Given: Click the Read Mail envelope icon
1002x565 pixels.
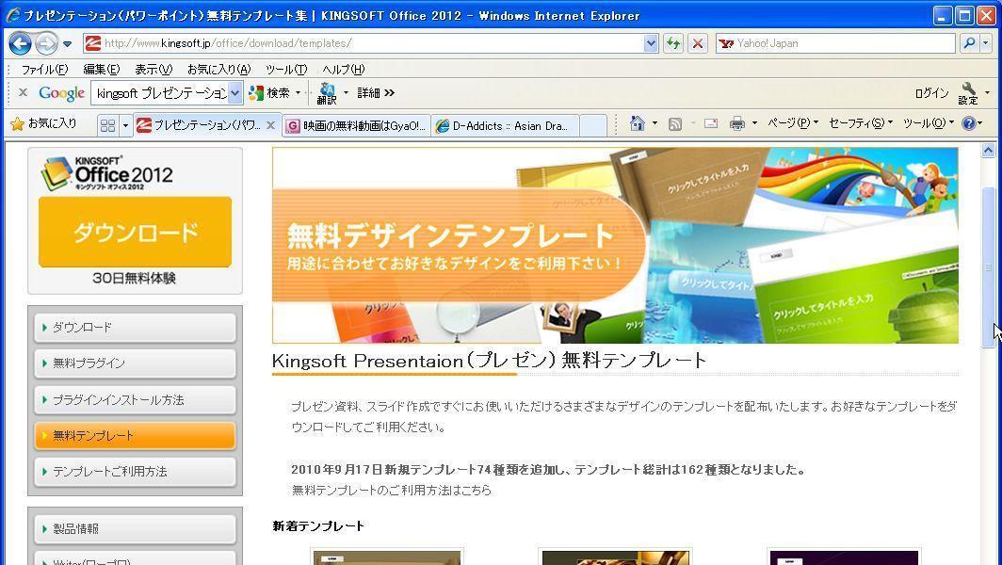Looking at the screenshot, I should 711,124.
